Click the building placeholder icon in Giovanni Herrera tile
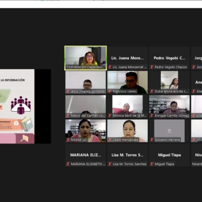Screen dimensions: 202x202 (x=169, y=131)
